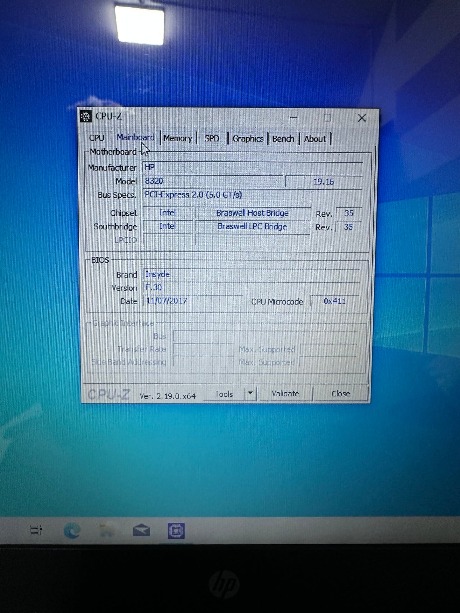Expand the Tools dropdown arrow
This screenshot has height=613, width=460.
[x=250, y=394]
